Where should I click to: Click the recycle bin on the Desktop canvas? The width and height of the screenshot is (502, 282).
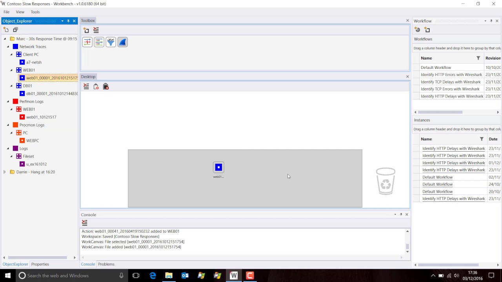pos(386,181)
